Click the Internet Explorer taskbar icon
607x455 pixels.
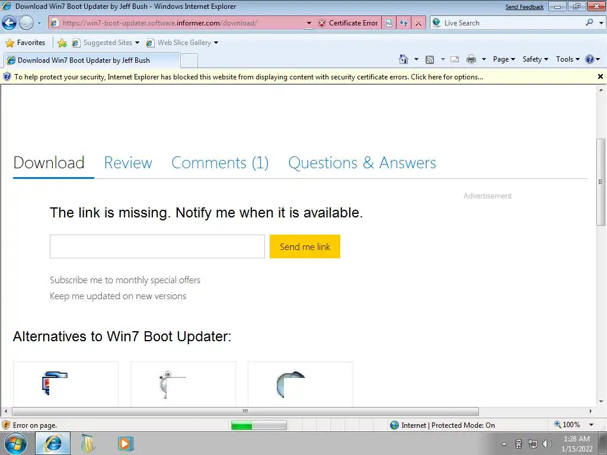point(53,443)
